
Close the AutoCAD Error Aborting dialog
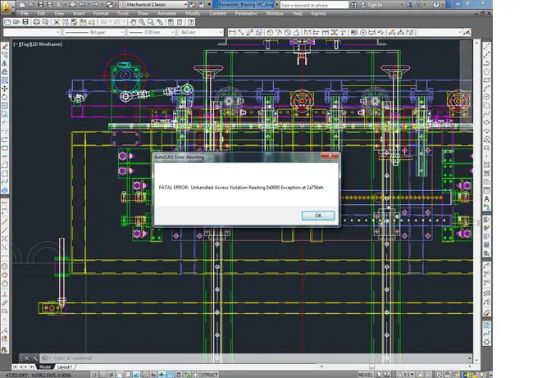(330, 156)
